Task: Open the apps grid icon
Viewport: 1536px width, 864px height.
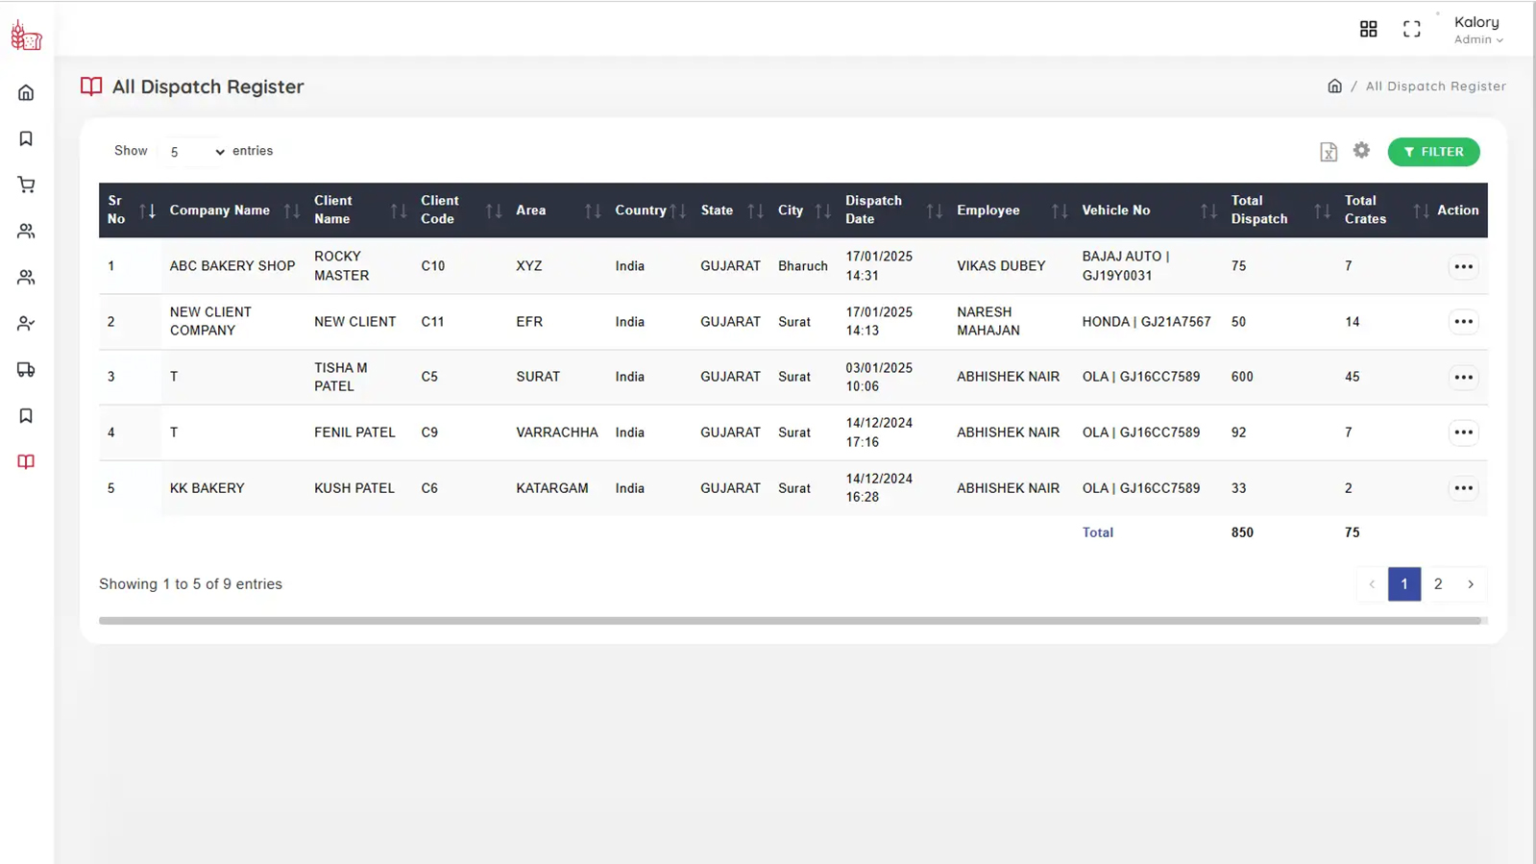Action: coord(1368,29)
